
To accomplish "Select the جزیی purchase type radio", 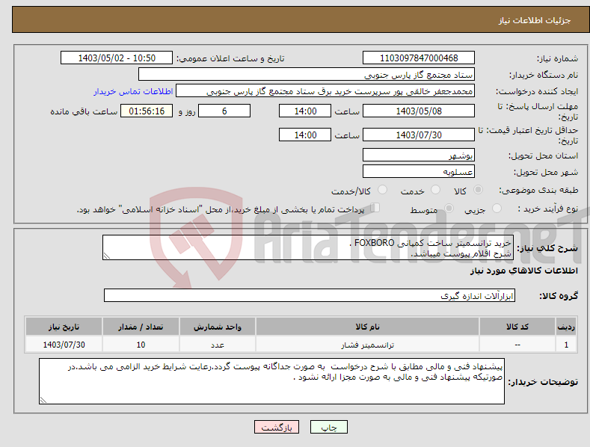I will (497, 208).
